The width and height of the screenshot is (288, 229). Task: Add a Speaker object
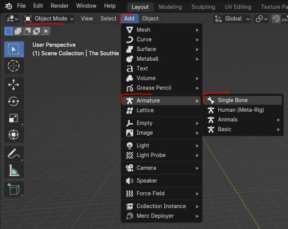162,181
